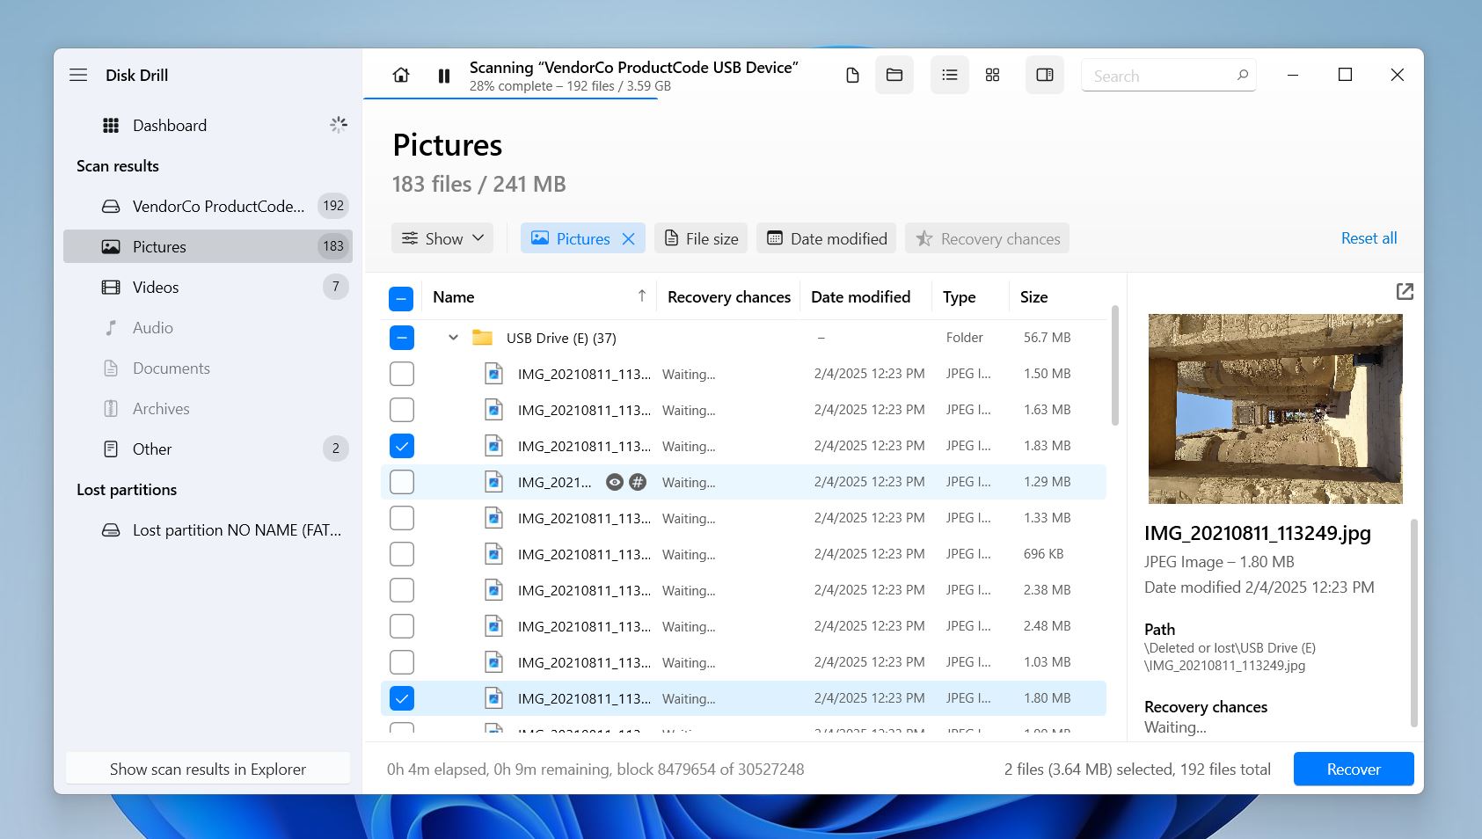Viewport: 1482px width, 839px height.
Task: Uncheck the 1.80 MB image row checkbox
Action: 401,698
